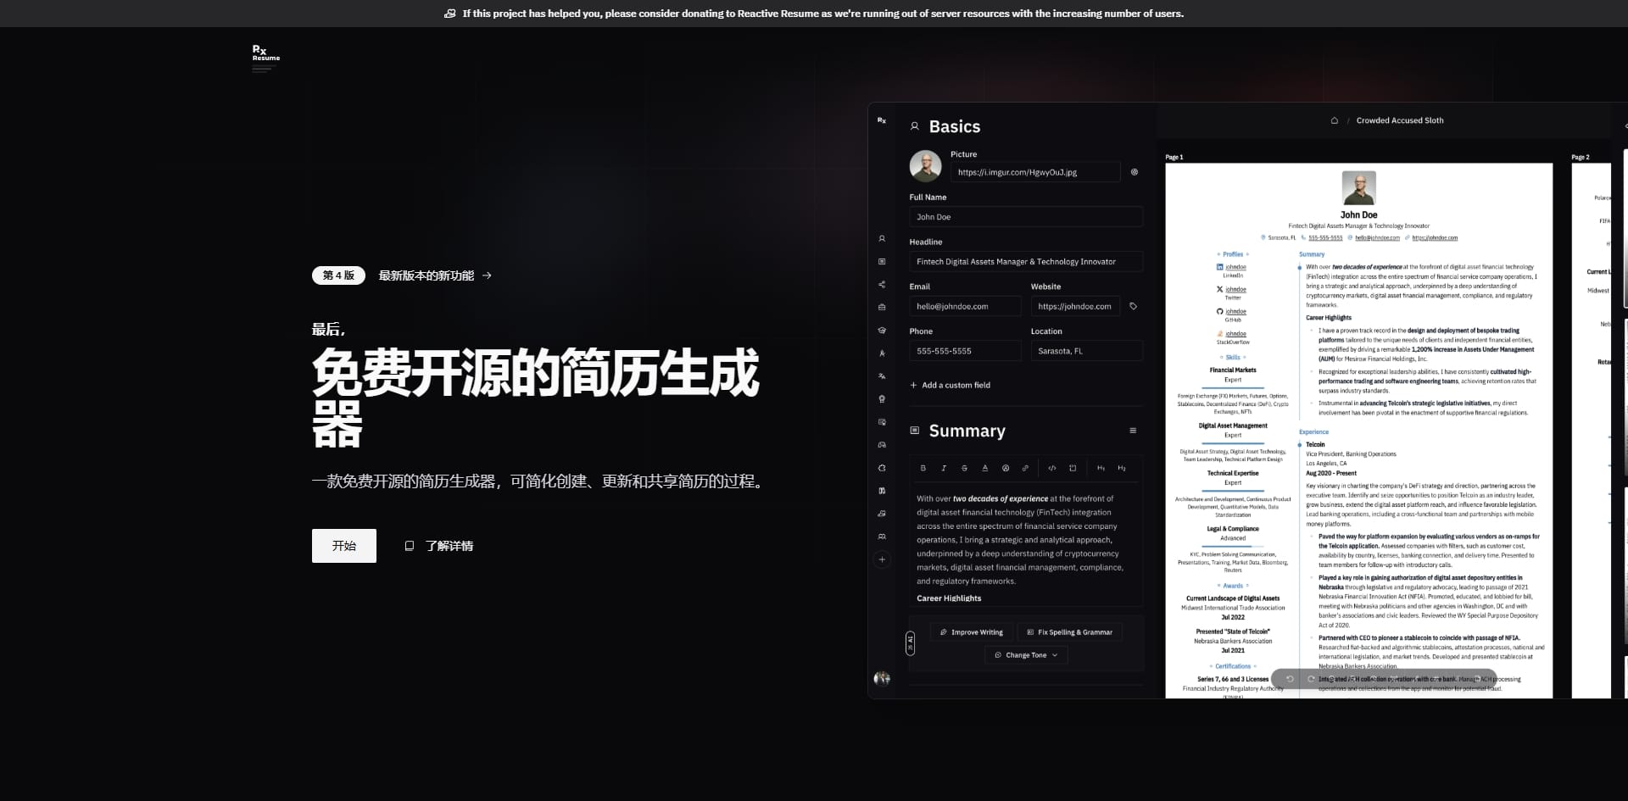This screenshot has width=1628, height=801.
Task: Add a new section with the plus icon
Action: [882, 559]
